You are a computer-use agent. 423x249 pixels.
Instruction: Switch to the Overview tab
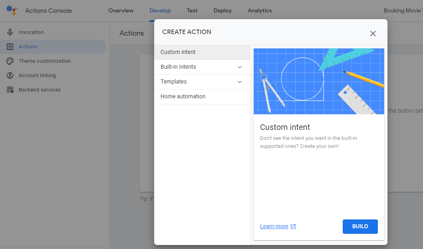tap(121, 11)
